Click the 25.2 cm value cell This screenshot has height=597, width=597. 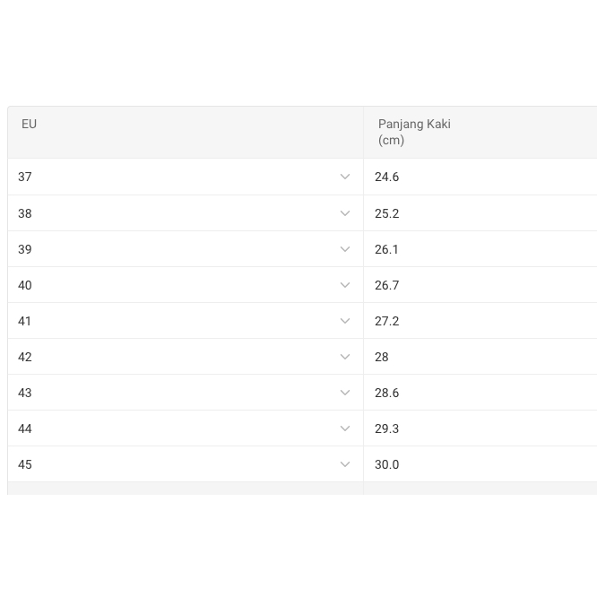387,213
